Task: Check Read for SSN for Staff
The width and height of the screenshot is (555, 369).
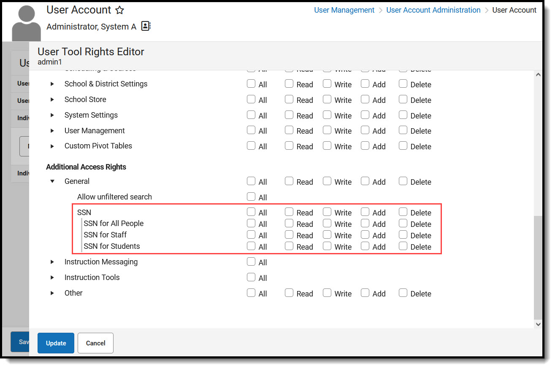Action: 289,234
